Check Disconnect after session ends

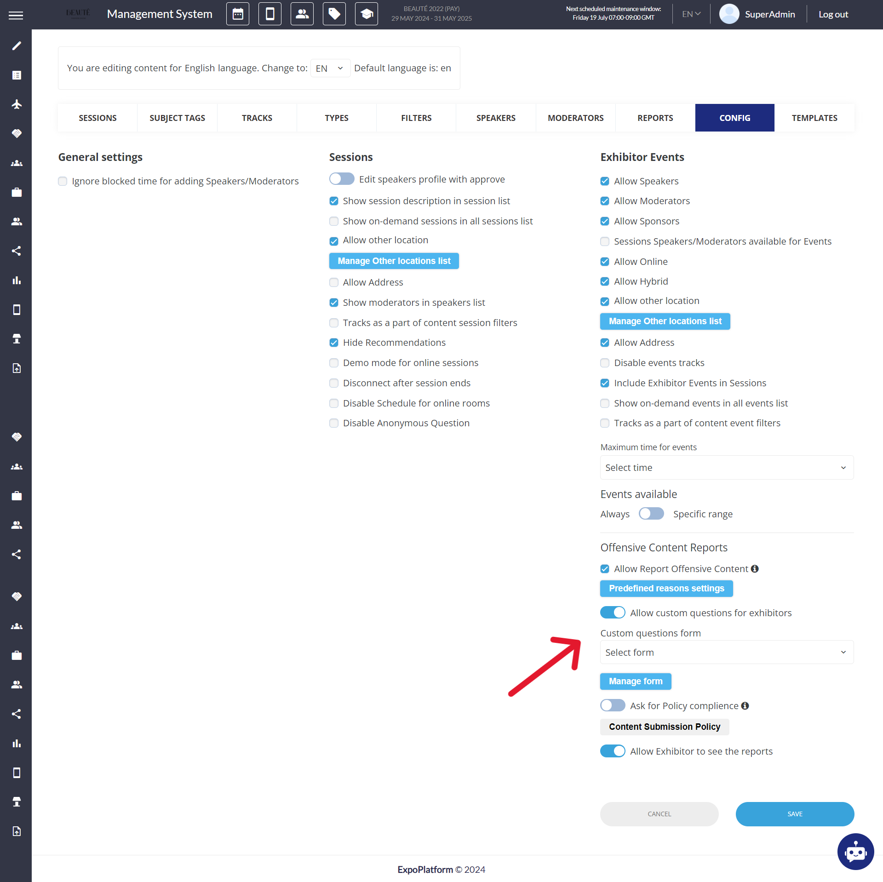pyautogui.click(x=334, y=383)
